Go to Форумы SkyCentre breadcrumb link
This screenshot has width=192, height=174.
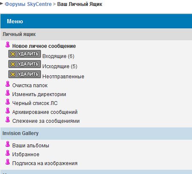[28, 4]
